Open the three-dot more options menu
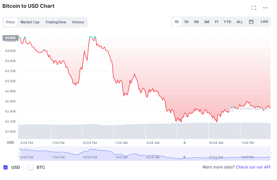This screenshot has width=277, height=180. point(265,8)
